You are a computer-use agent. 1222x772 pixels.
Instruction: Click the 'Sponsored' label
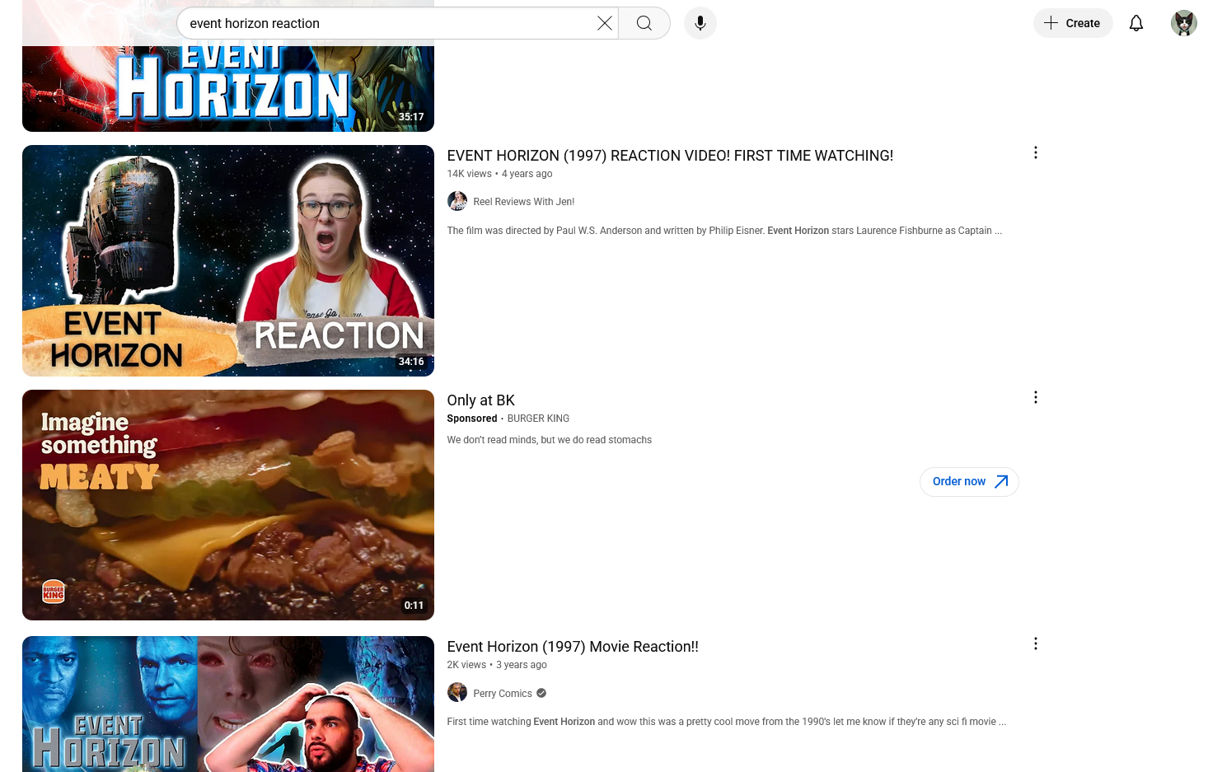[x=472, y=419]
